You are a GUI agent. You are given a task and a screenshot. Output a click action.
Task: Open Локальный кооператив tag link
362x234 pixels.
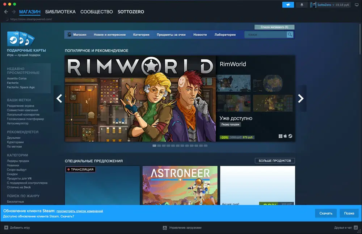click(x=23, y=114)
